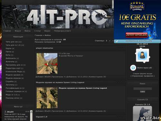Click the mini-chat scrollbar up arrow
The height and width of the screenshot is (121, 161).
tap(31, 112)
